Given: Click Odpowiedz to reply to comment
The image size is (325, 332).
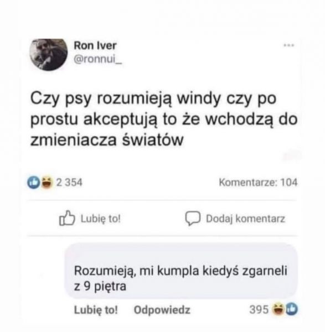Looking at the screenshot, I should (162, 310).
